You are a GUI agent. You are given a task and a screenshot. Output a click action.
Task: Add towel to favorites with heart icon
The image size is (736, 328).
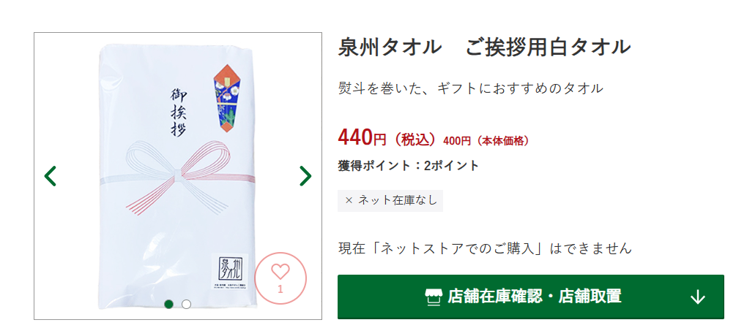(280, 271)
